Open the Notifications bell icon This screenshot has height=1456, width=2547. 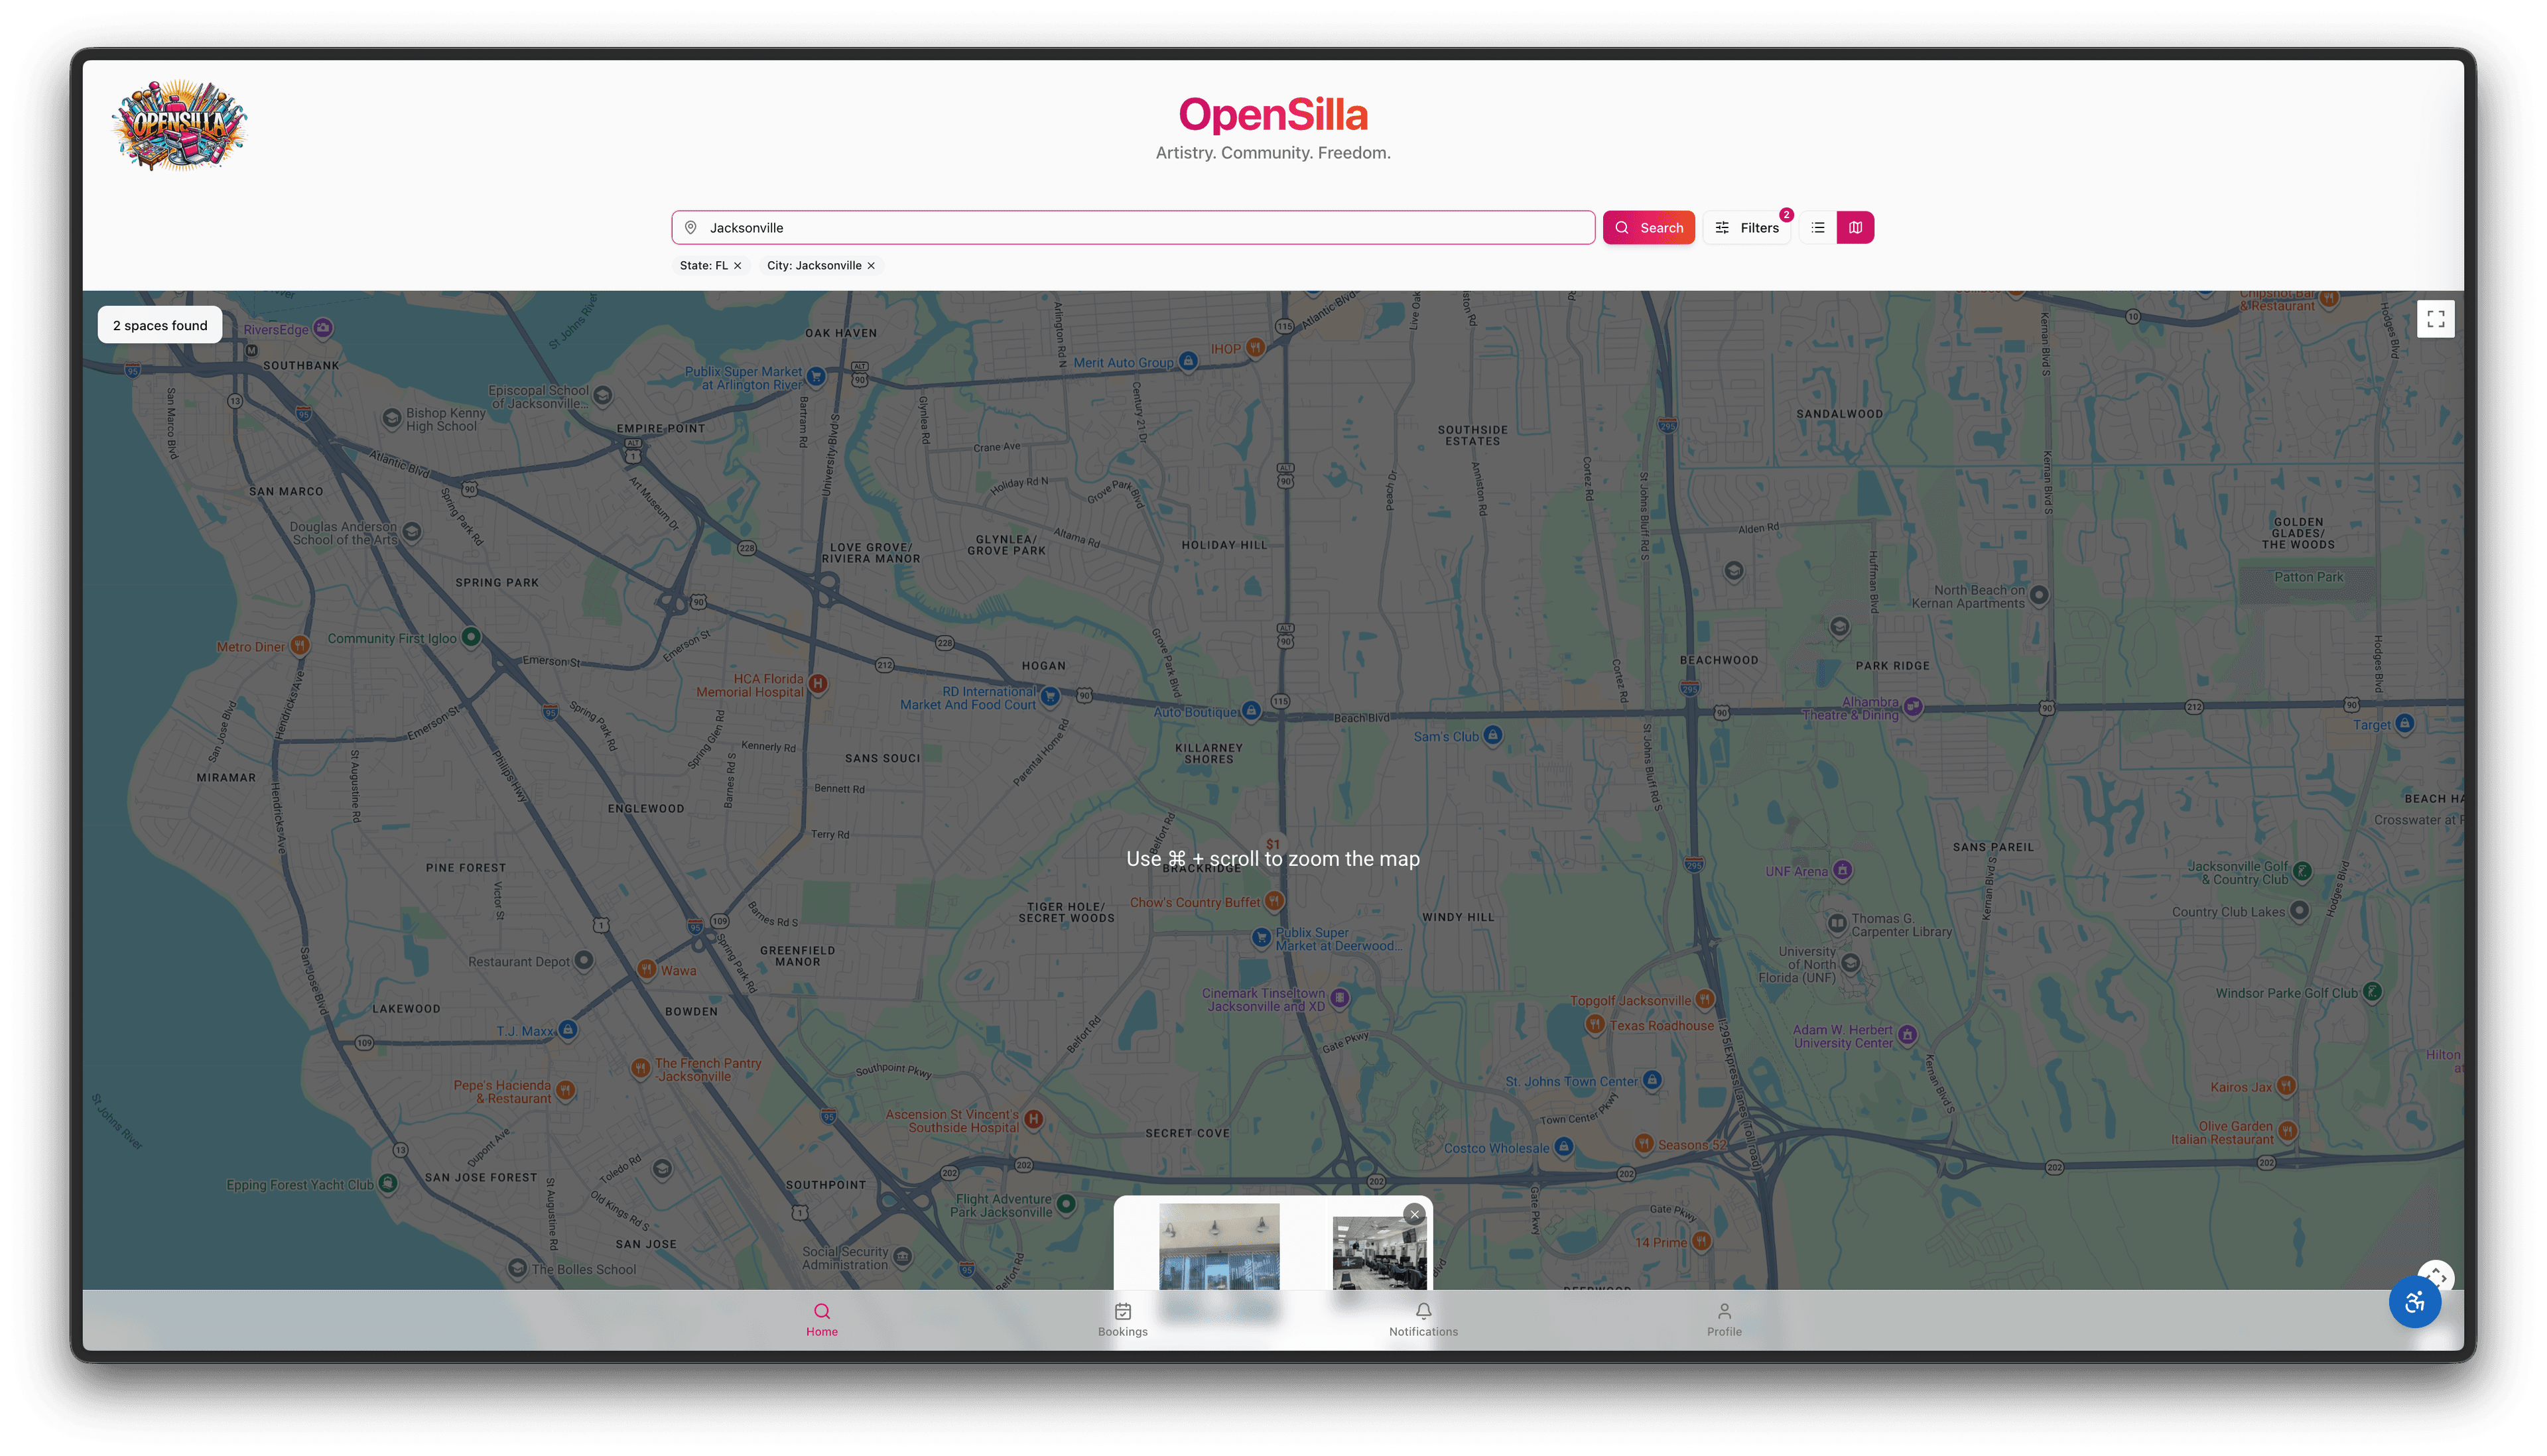(x=1423, y=1312)
